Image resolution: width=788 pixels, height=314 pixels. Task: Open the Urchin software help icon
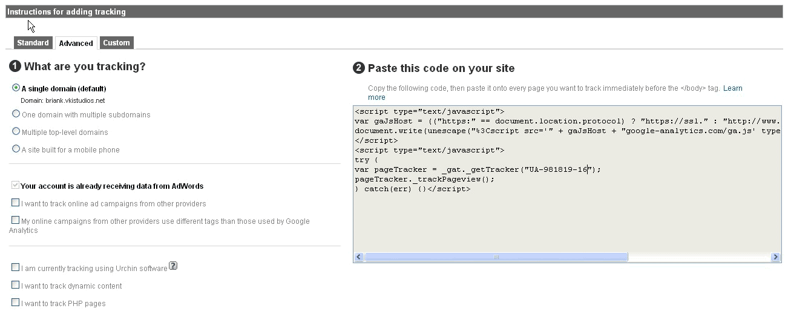pos(173,266)
